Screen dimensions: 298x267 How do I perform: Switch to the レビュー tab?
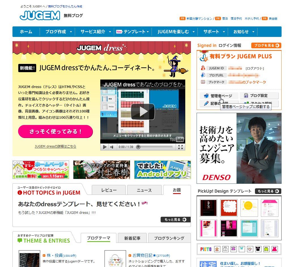[x=109, y=190]
